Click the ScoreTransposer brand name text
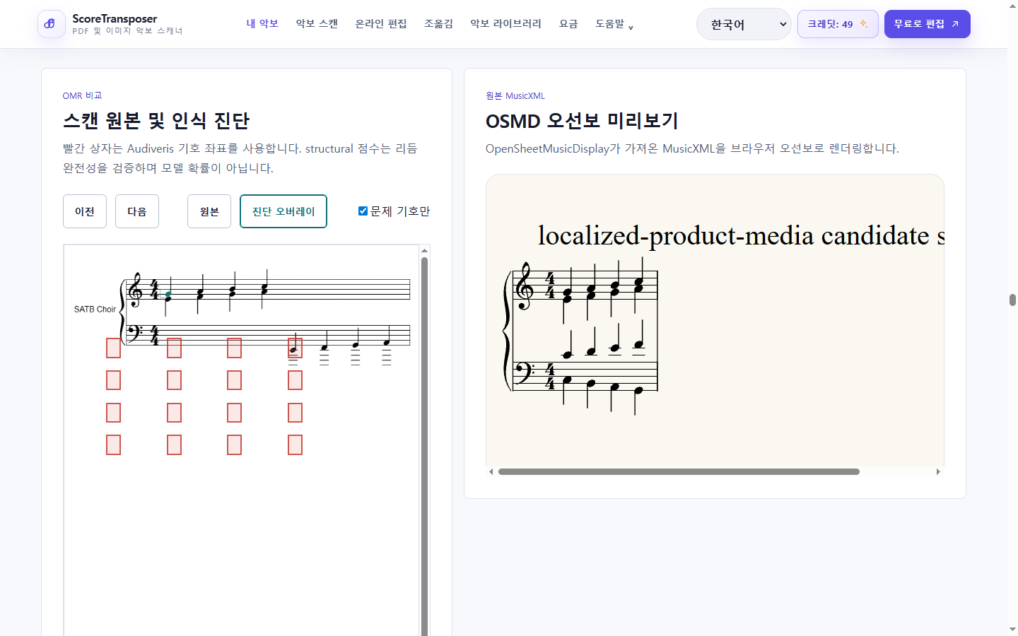The height and width of the screenshot is (636, 1018). (x=115, y=18)
